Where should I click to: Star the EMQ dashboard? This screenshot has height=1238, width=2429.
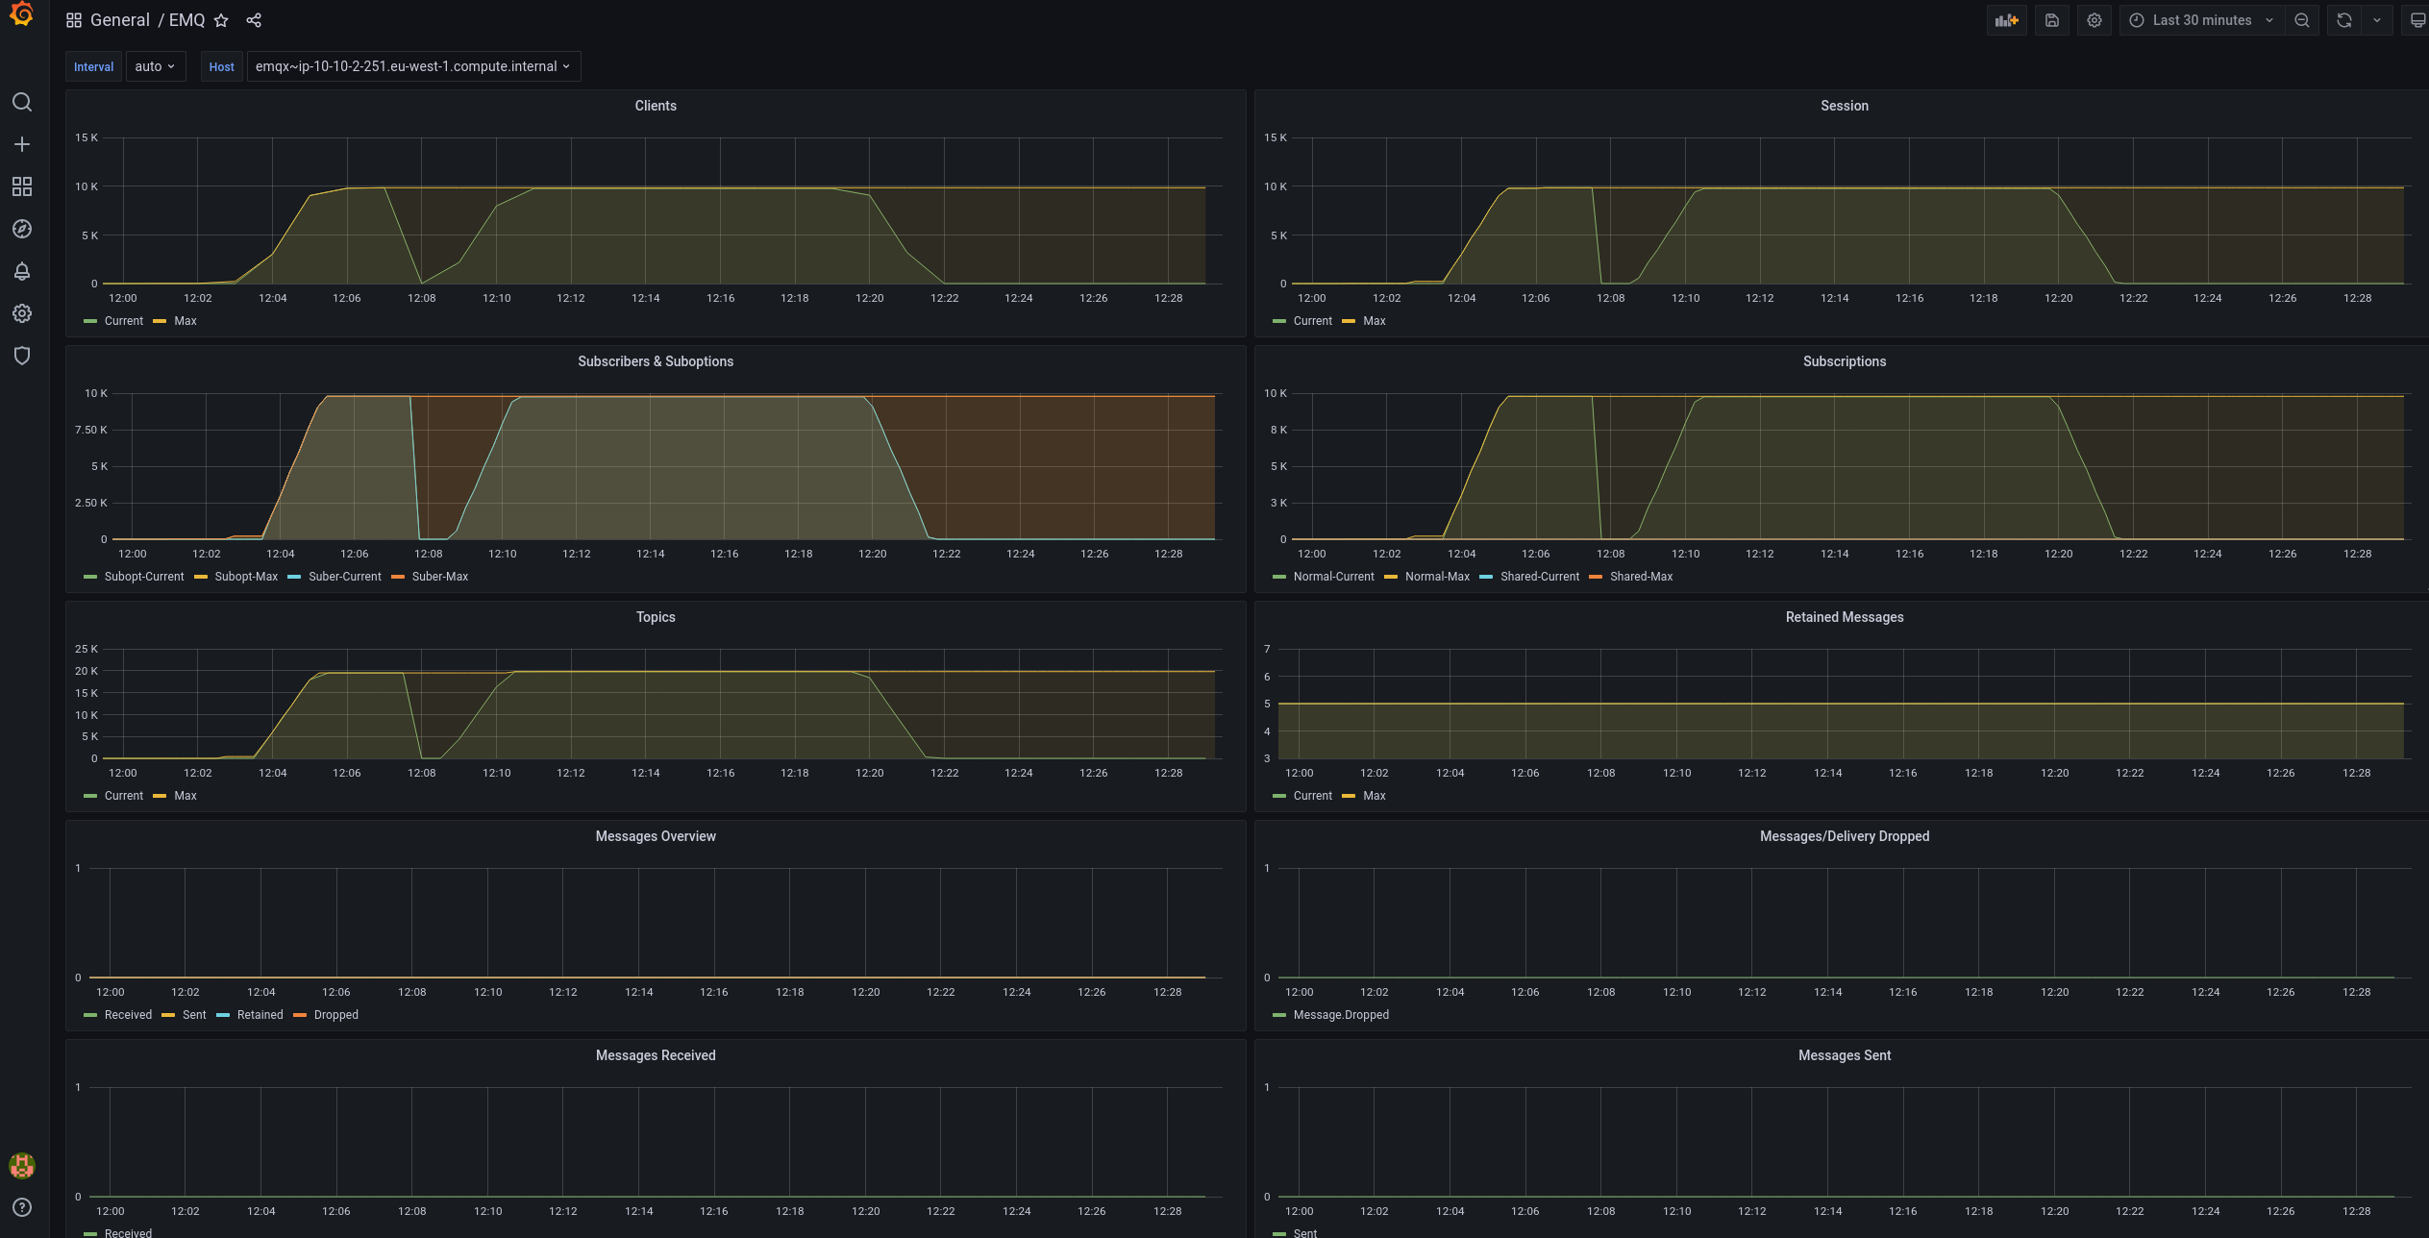221,20
